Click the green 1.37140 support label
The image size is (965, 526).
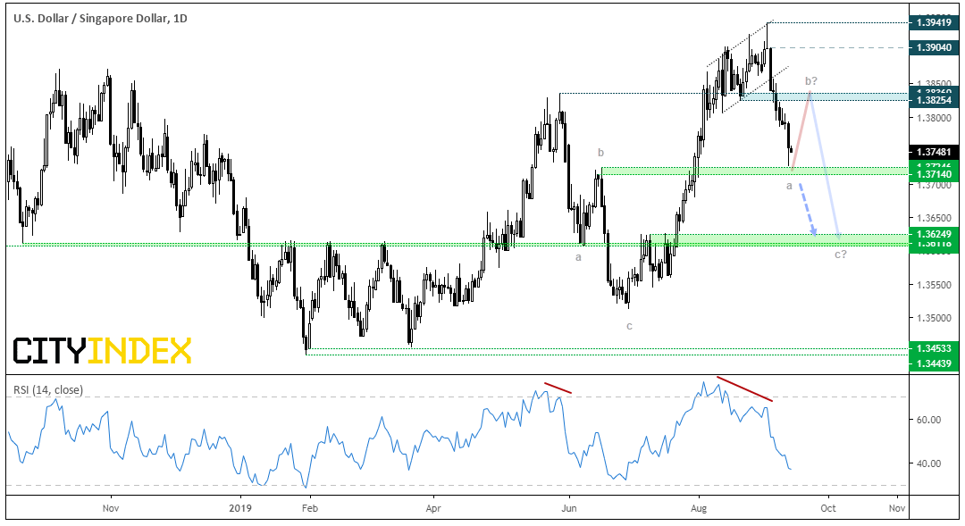click(934, 175)
